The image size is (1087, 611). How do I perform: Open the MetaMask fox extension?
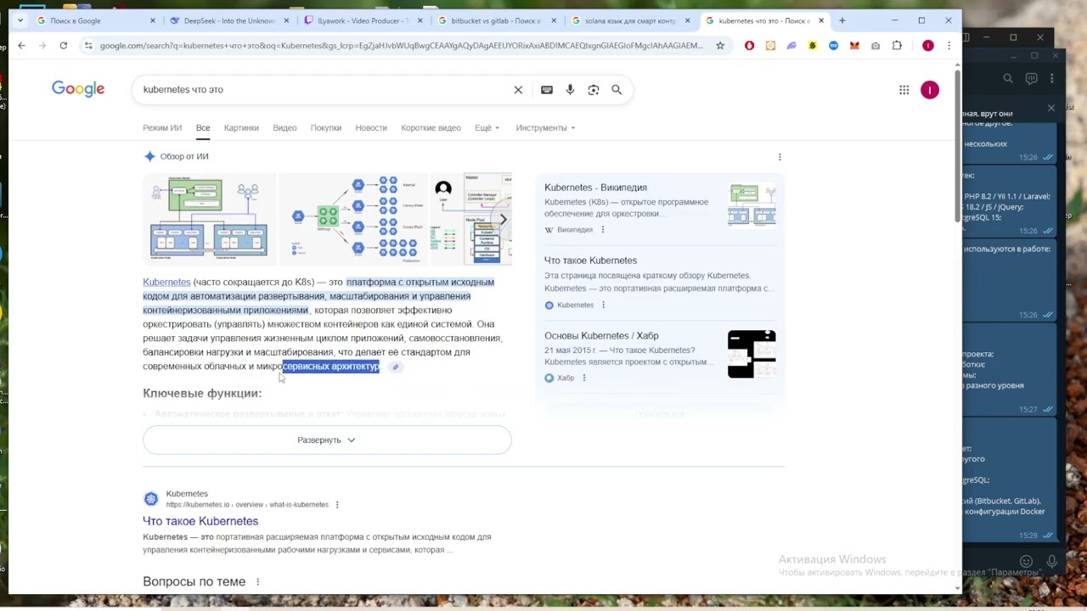(x=854, y=46)
